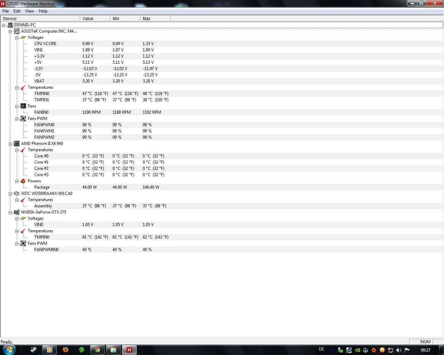Viewport: 444px width, 355px height.
Task: Open the View menu
Action: pyautogui.click(x=30, y=11)
